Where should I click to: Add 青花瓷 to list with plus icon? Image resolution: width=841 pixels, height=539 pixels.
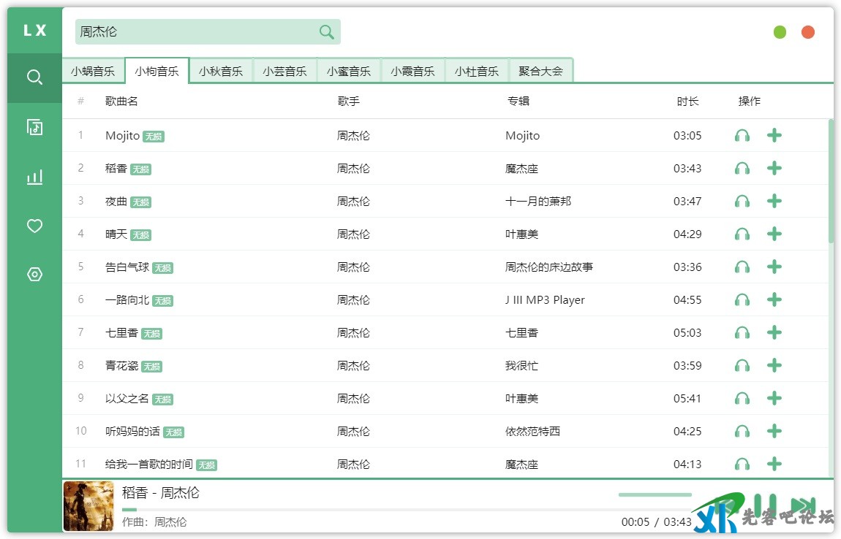click(774, 365)
